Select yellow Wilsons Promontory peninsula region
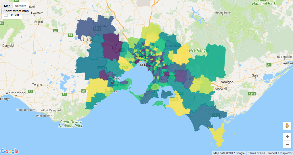 tap(219, 135)
